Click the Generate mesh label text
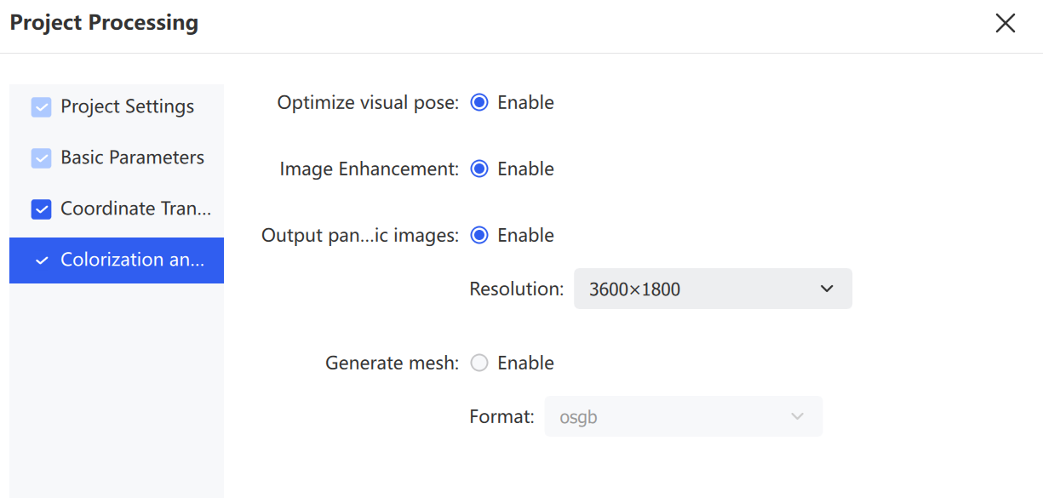 click(x=392, y=363)
